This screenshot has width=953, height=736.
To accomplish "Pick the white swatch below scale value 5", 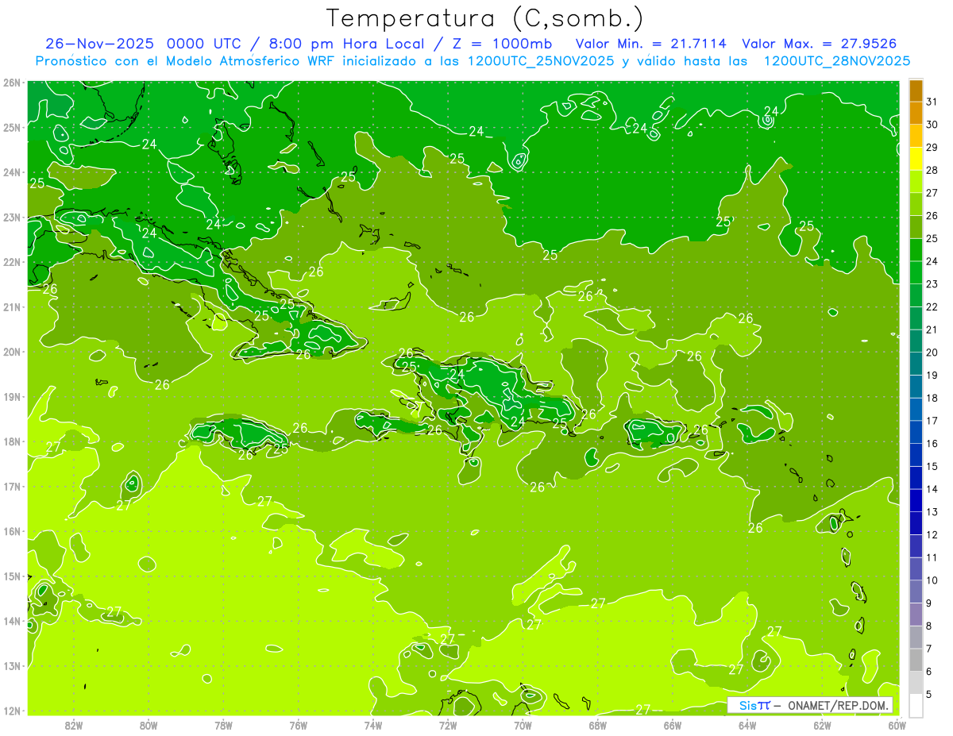I will (916, 705).
